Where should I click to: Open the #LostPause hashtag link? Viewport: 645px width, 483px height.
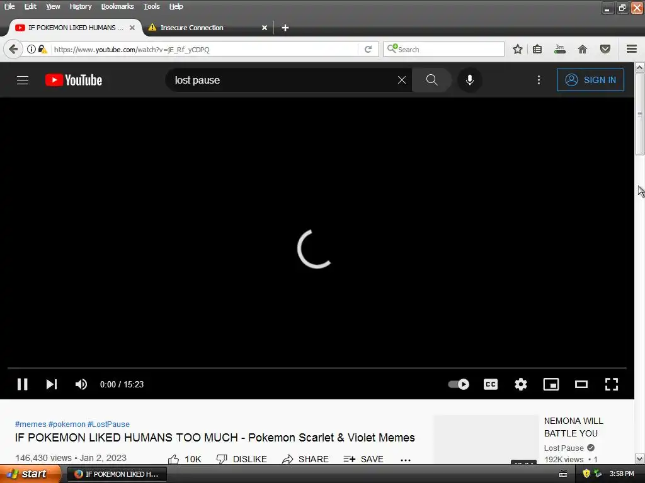[108, 425]
